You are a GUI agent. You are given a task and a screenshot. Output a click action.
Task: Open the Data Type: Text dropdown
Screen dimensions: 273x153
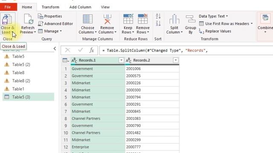point(213,16)
